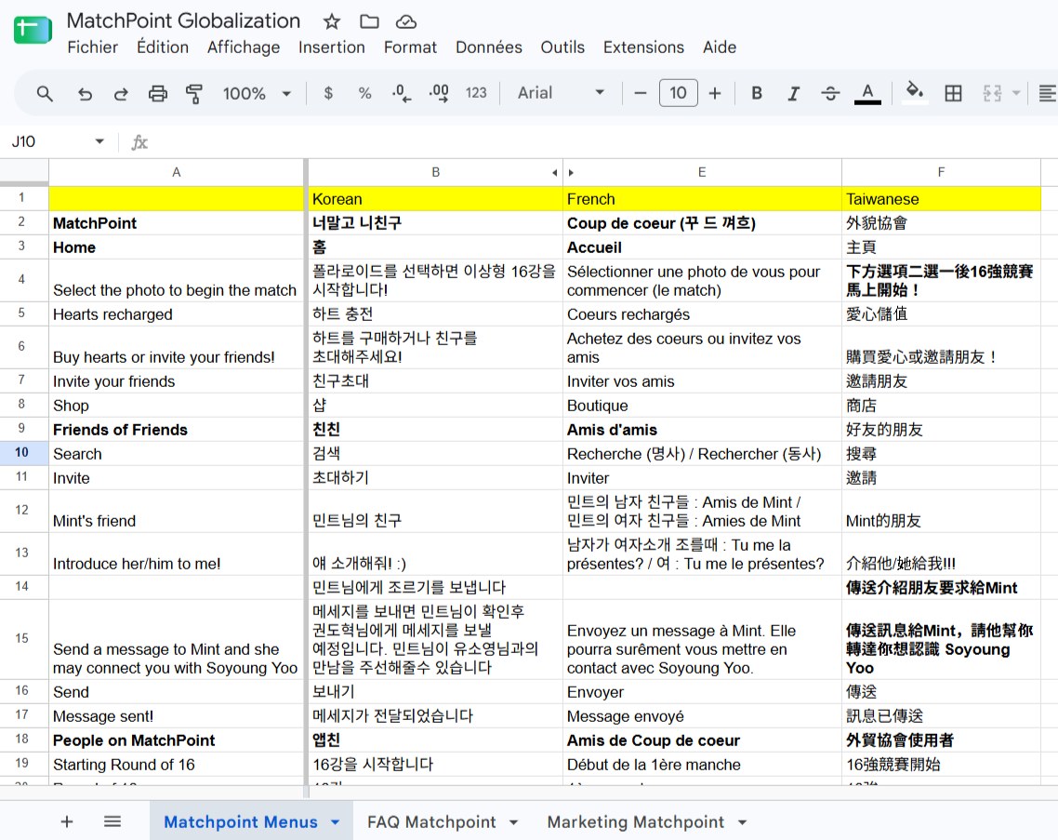The height and width of the screenshot is (840, 1058).
Task: Add a new sheet
Action: click(x=67, y=821)
